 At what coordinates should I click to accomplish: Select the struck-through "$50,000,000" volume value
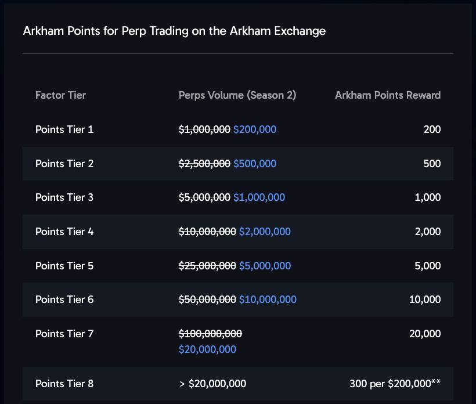point(207,300)
